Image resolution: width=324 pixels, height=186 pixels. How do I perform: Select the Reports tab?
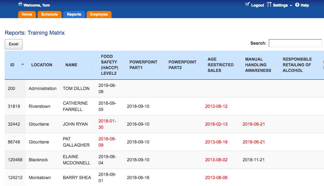[x=74, y=14]
